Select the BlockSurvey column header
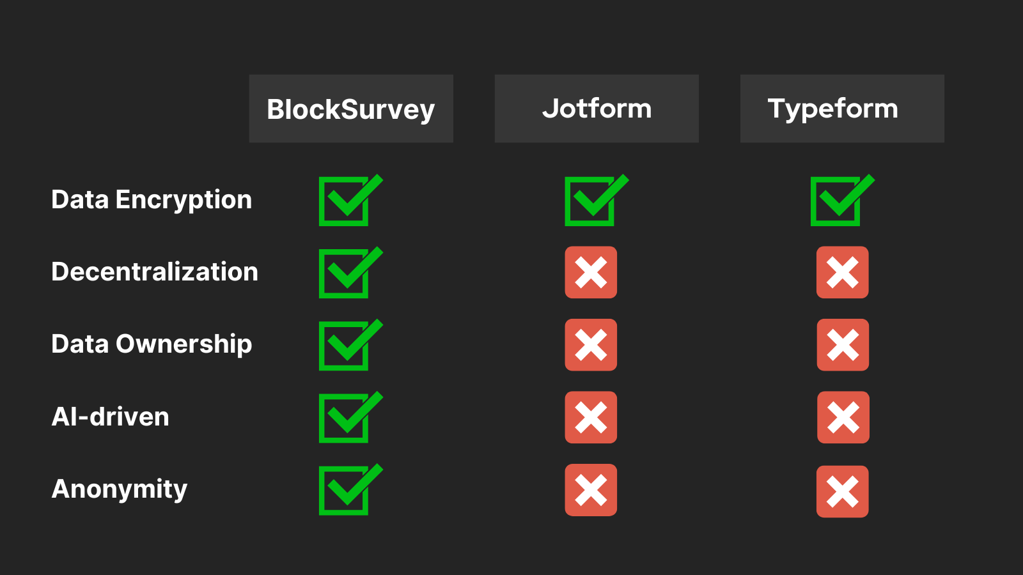The width and height of the screenshot is (1023, 575). coord(351,109)
